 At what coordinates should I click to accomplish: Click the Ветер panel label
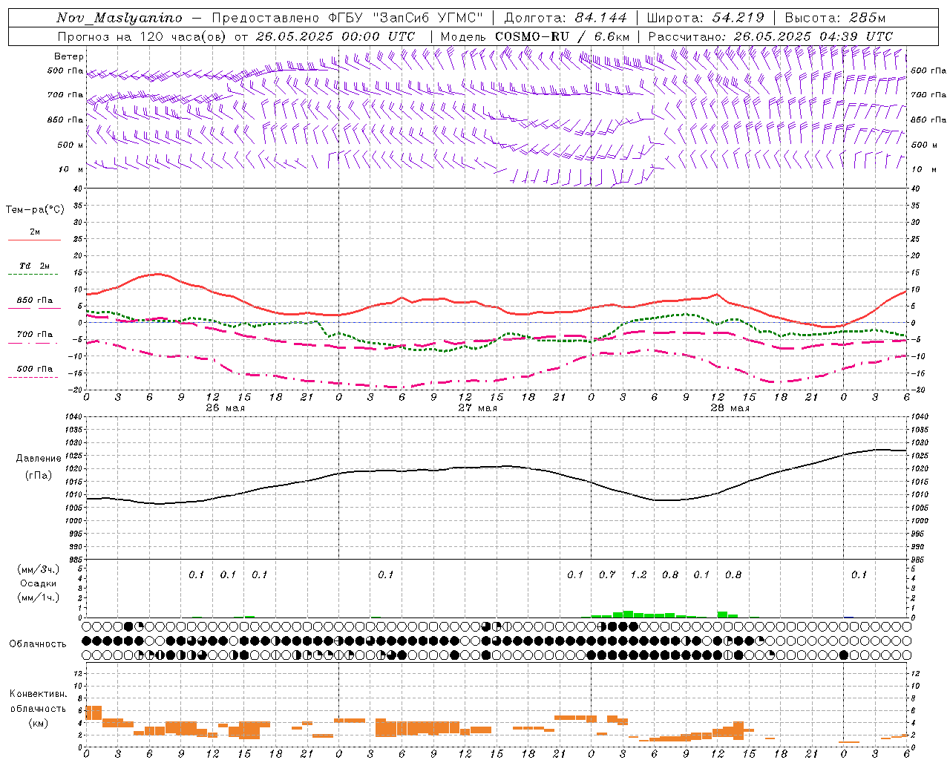pyautogui.click(x=69, y=56)
